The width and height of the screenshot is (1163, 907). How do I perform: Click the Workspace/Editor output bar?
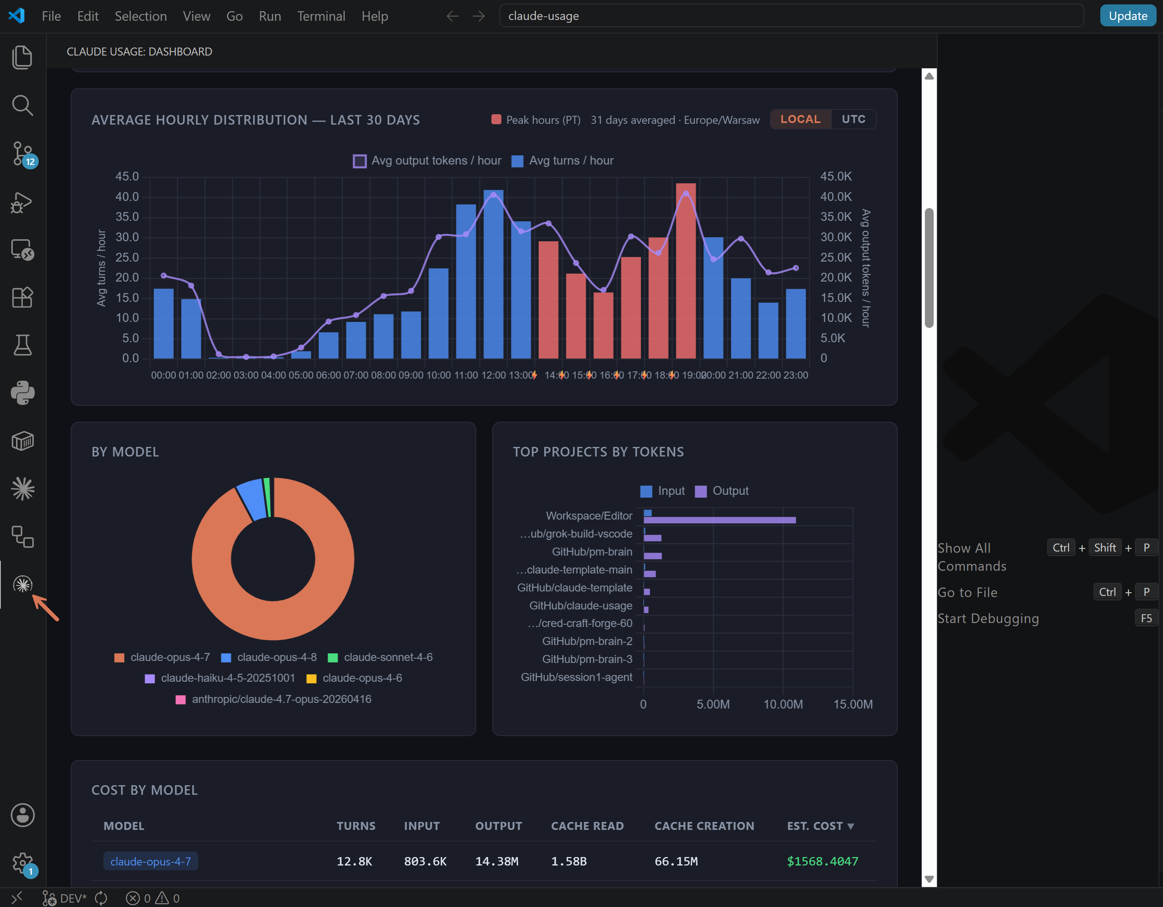720,520
